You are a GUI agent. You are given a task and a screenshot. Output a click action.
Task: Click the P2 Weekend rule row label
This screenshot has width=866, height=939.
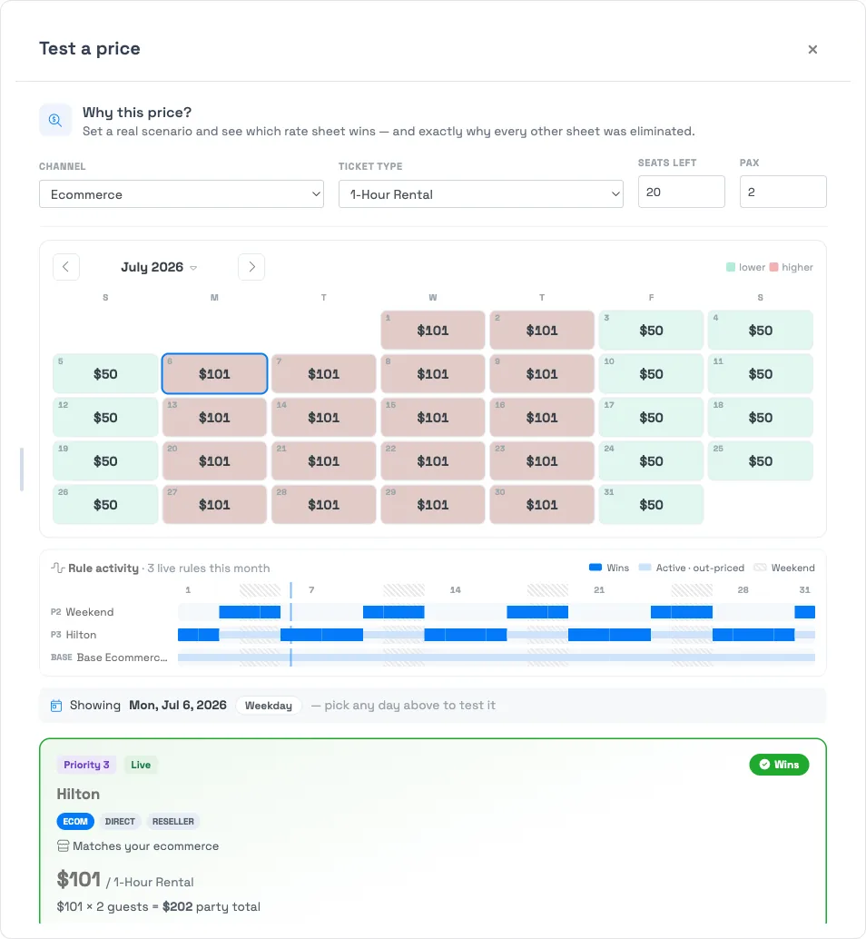coord(82,612)
